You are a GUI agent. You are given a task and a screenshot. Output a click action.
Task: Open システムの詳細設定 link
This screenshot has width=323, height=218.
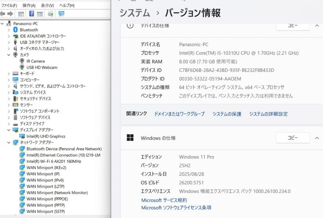(268, 114)
